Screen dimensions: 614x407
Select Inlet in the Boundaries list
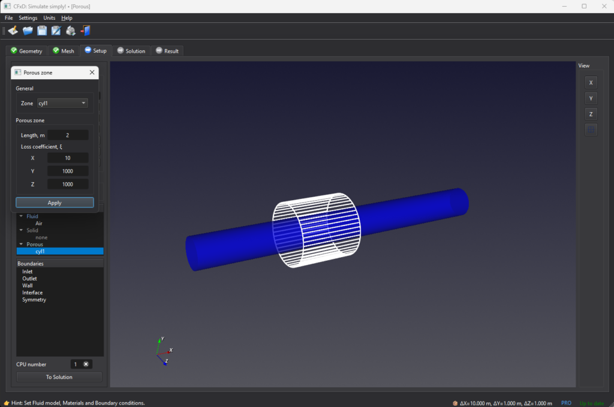(x=28, y=272)
